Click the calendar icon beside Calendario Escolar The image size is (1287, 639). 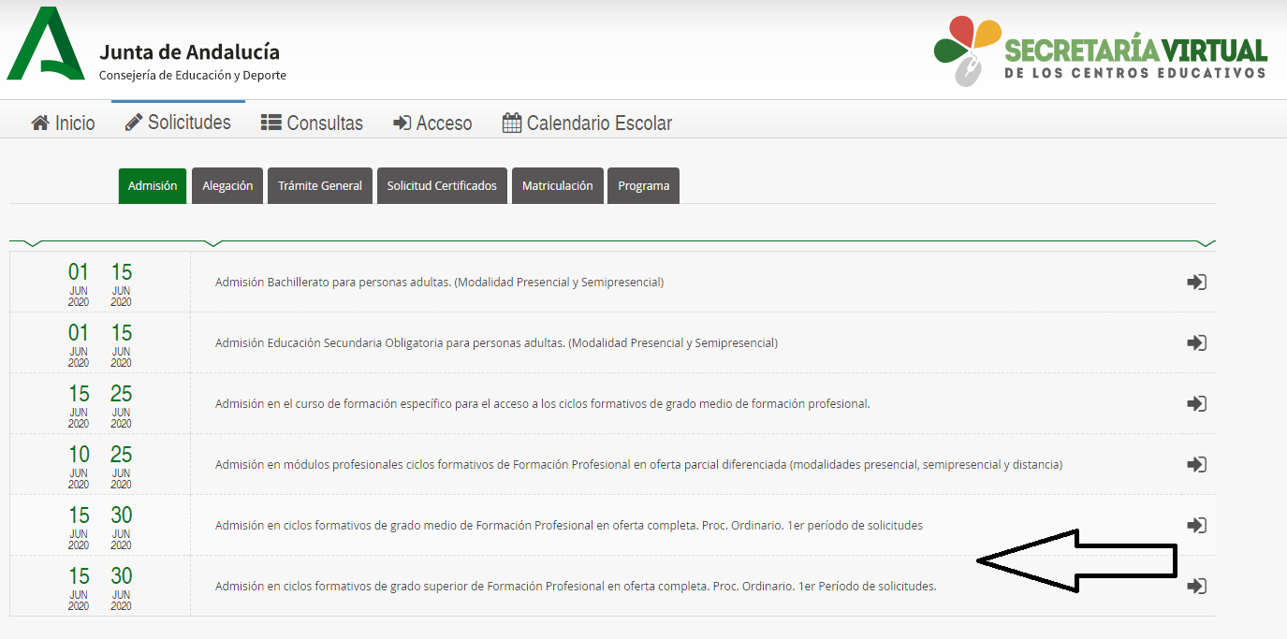tap(511, 122)
